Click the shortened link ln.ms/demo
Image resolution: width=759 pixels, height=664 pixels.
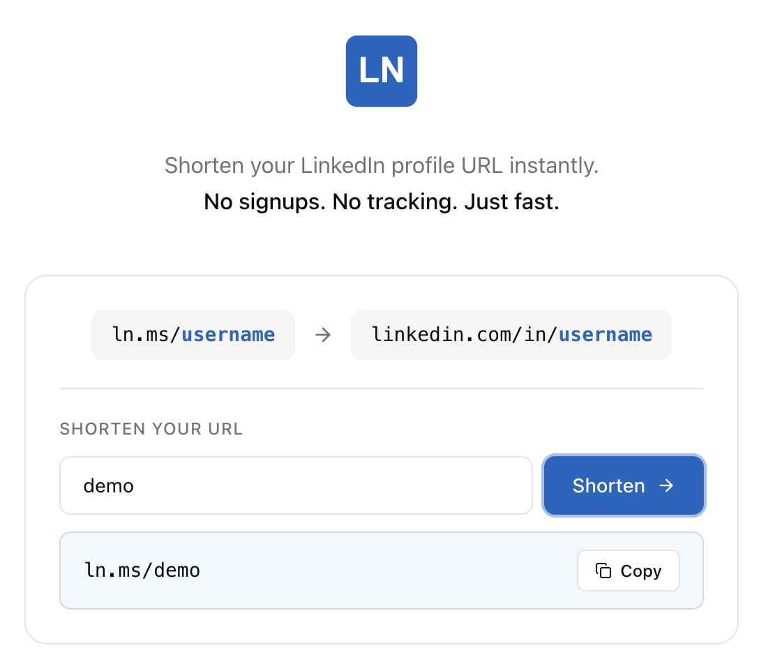(x=142, y=571)
